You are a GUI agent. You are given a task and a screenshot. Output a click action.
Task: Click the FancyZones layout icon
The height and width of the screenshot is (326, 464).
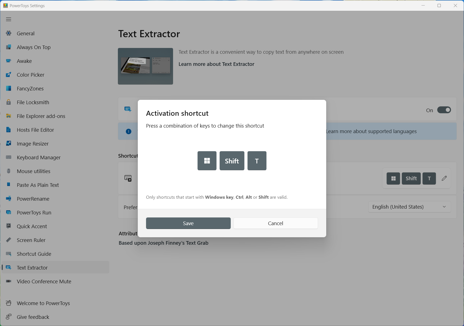click(x=9, y=88)
